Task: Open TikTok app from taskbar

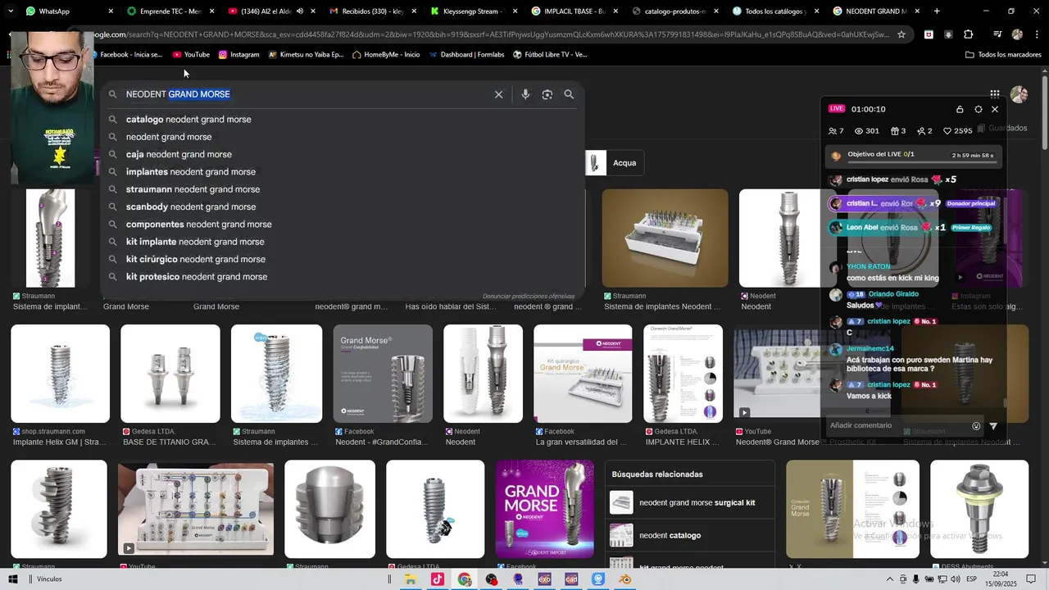Action: pos(438,579)
